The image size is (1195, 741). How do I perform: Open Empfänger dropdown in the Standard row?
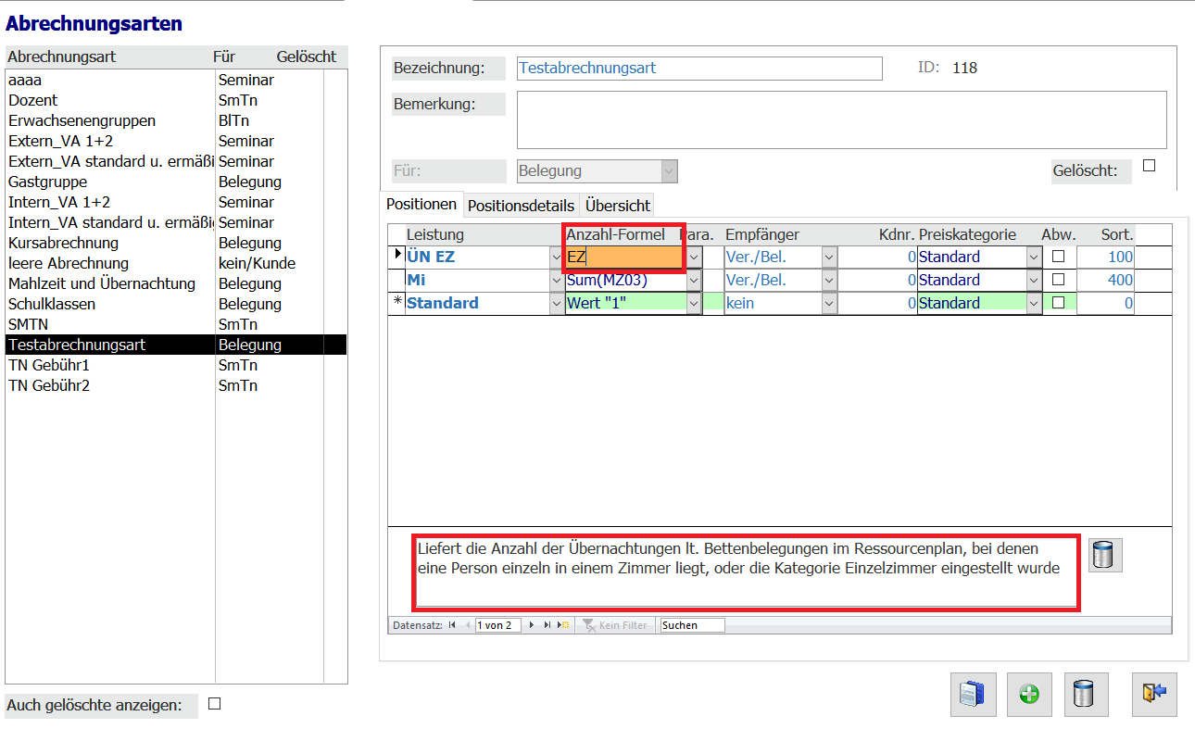(829, 303)
